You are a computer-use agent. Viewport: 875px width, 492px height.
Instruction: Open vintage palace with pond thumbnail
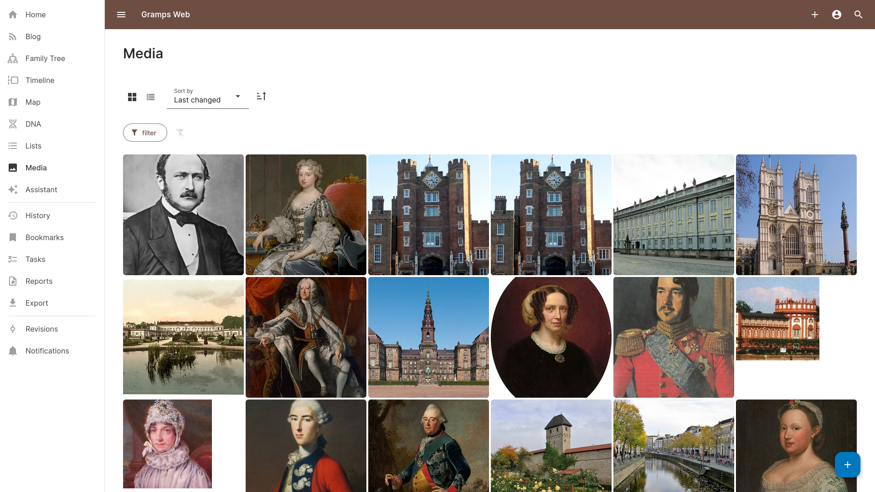point(183,337)
